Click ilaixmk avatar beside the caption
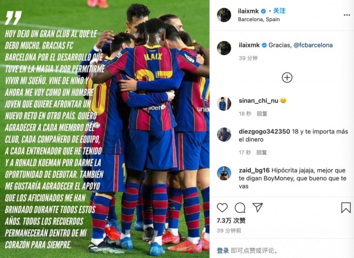The width and height of the screenshot is (354, 258). pyautogui.click(x=224, y=48)
